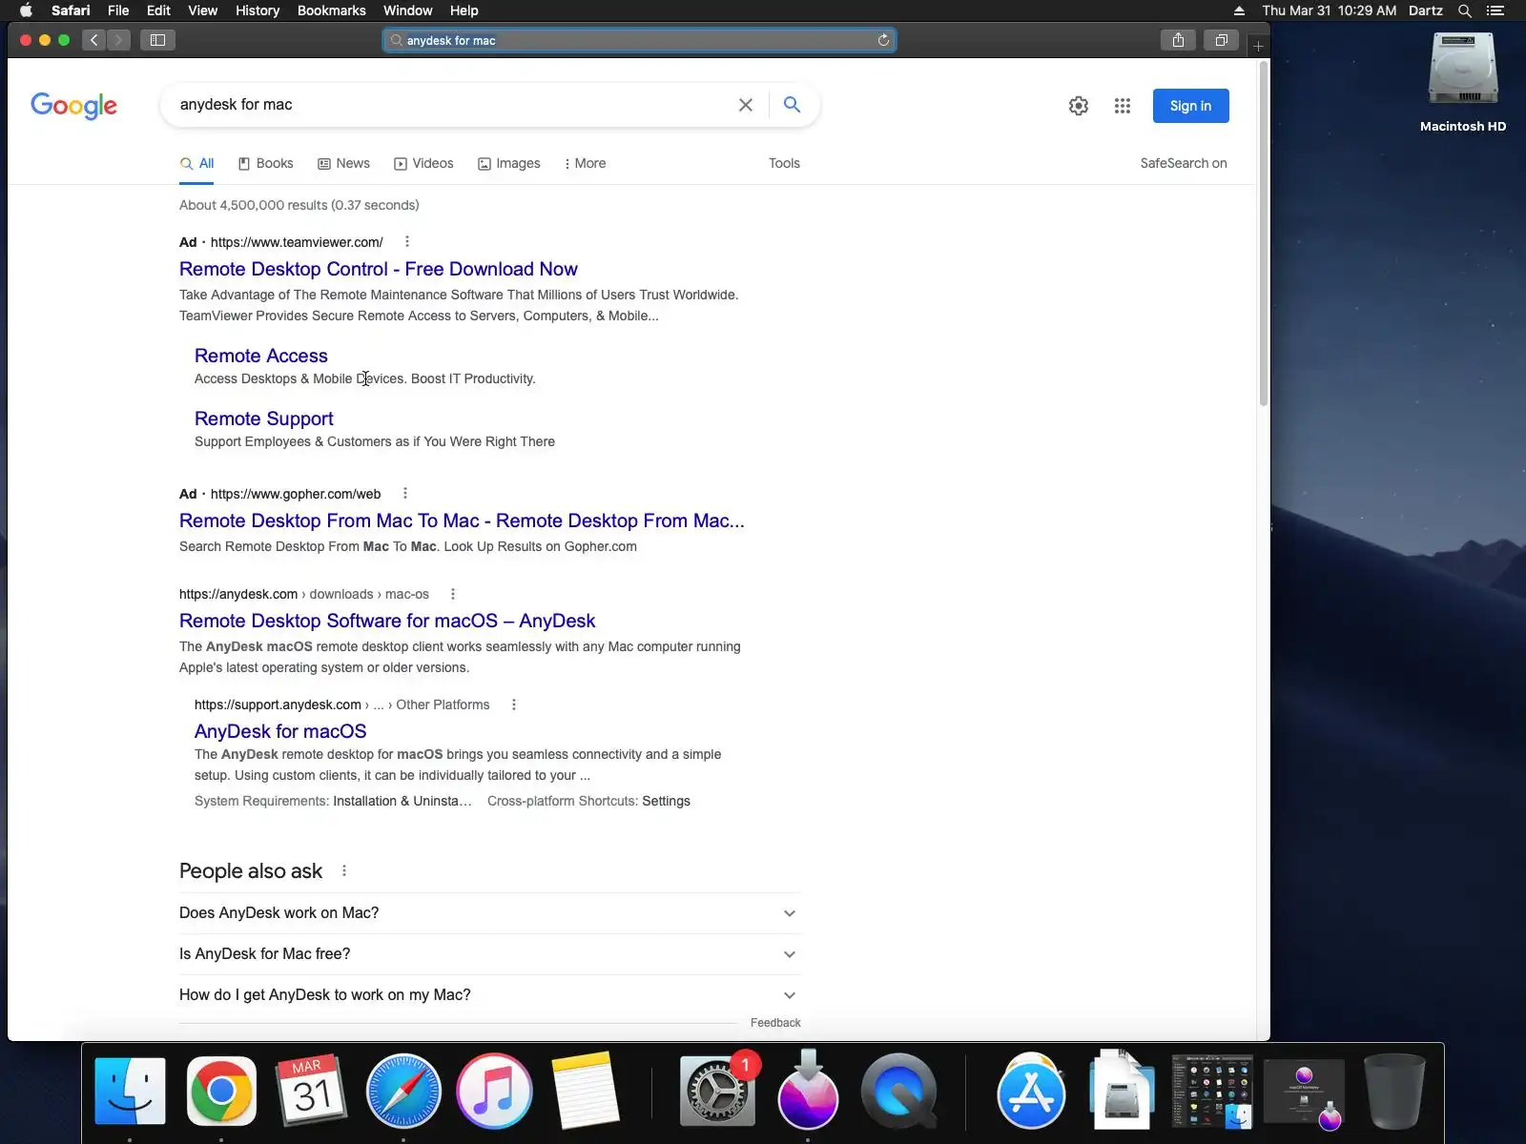Open the options dots beside gopher.com ad
The image size is (1526, 1144).
(405, 493)
